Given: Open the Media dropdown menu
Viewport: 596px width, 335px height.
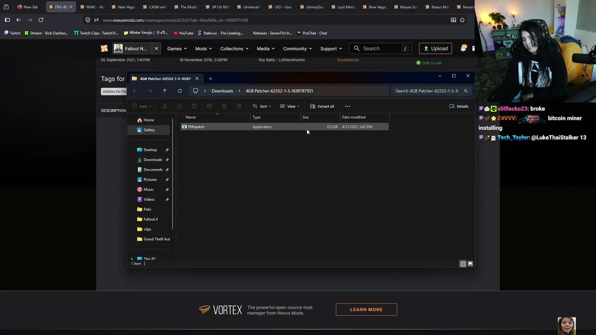Looking at the screenshot, I should click(266, 48).
